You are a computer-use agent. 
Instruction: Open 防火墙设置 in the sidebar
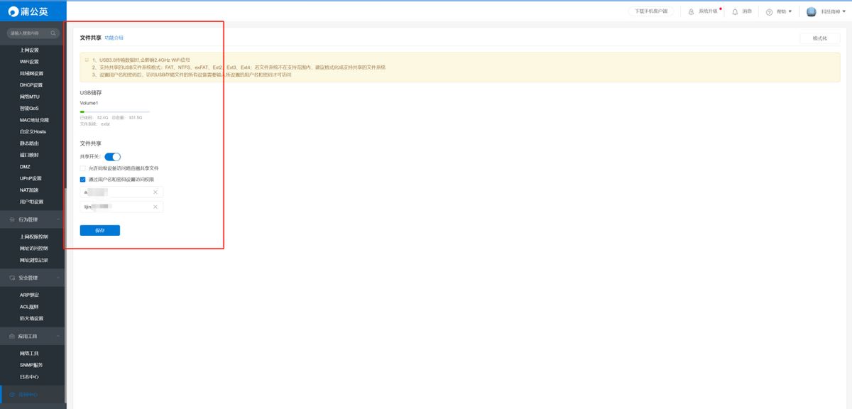pyautogui.click(x=32, y=318)
